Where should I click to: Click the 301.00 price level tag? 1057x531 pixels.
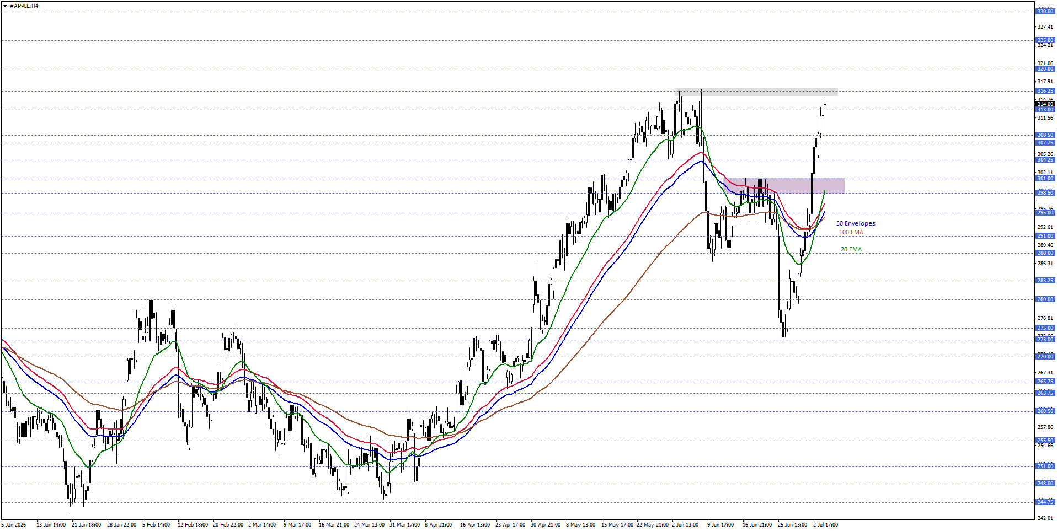[x=1045, y=178]
